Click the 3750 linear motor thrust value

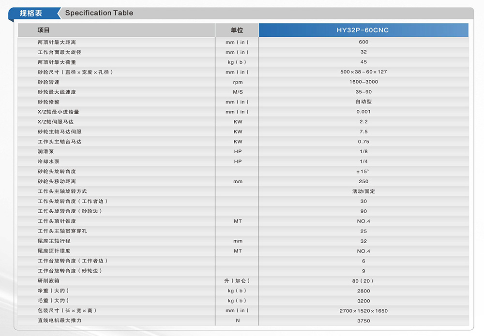[363, 321]
